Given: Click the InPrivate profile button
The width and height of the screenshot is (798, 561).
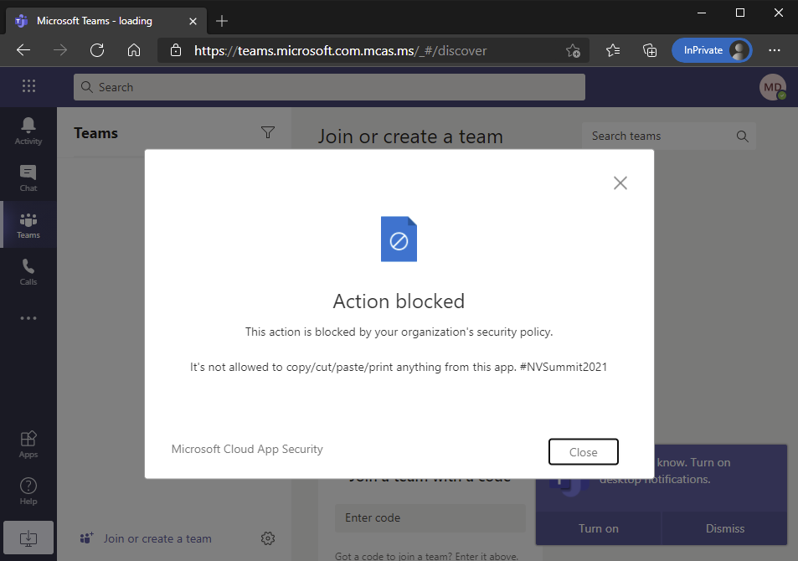Looking at the screenshot, I should (x=712, y=50).
